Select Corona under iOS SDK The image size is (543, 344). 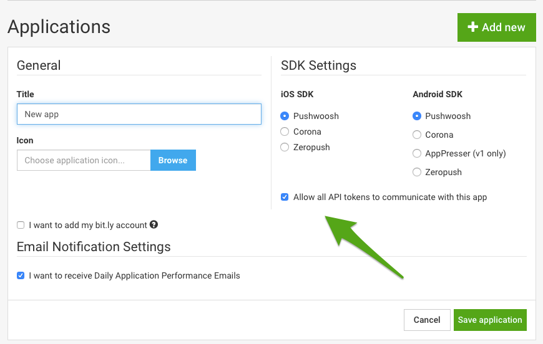tap(285, 131)
